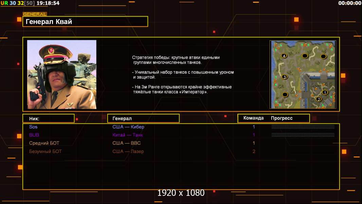The width and height of the screenshot is (362, 204).
Task: Select the 'Генерал' column header
Action: 143,119
